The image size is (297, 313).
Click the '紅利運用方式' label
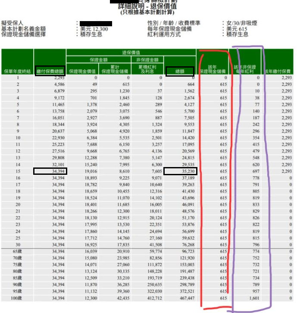pos(164,34)
